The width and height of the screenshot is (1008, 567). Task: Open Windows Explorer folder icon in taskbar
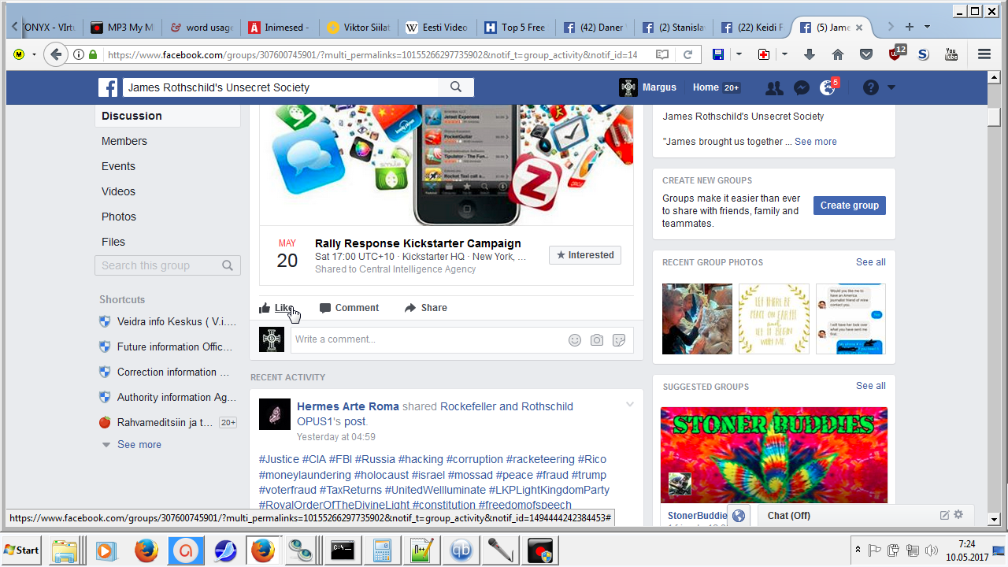[65, 550]
